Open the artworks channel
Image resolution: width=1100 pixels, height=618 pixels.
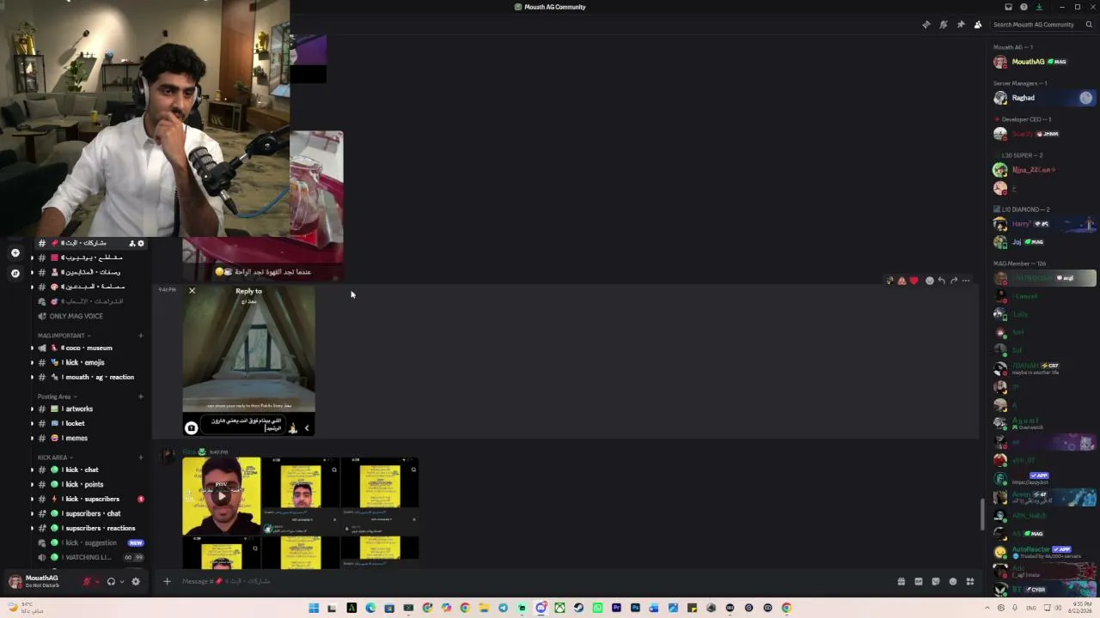(x=90, y=409)
